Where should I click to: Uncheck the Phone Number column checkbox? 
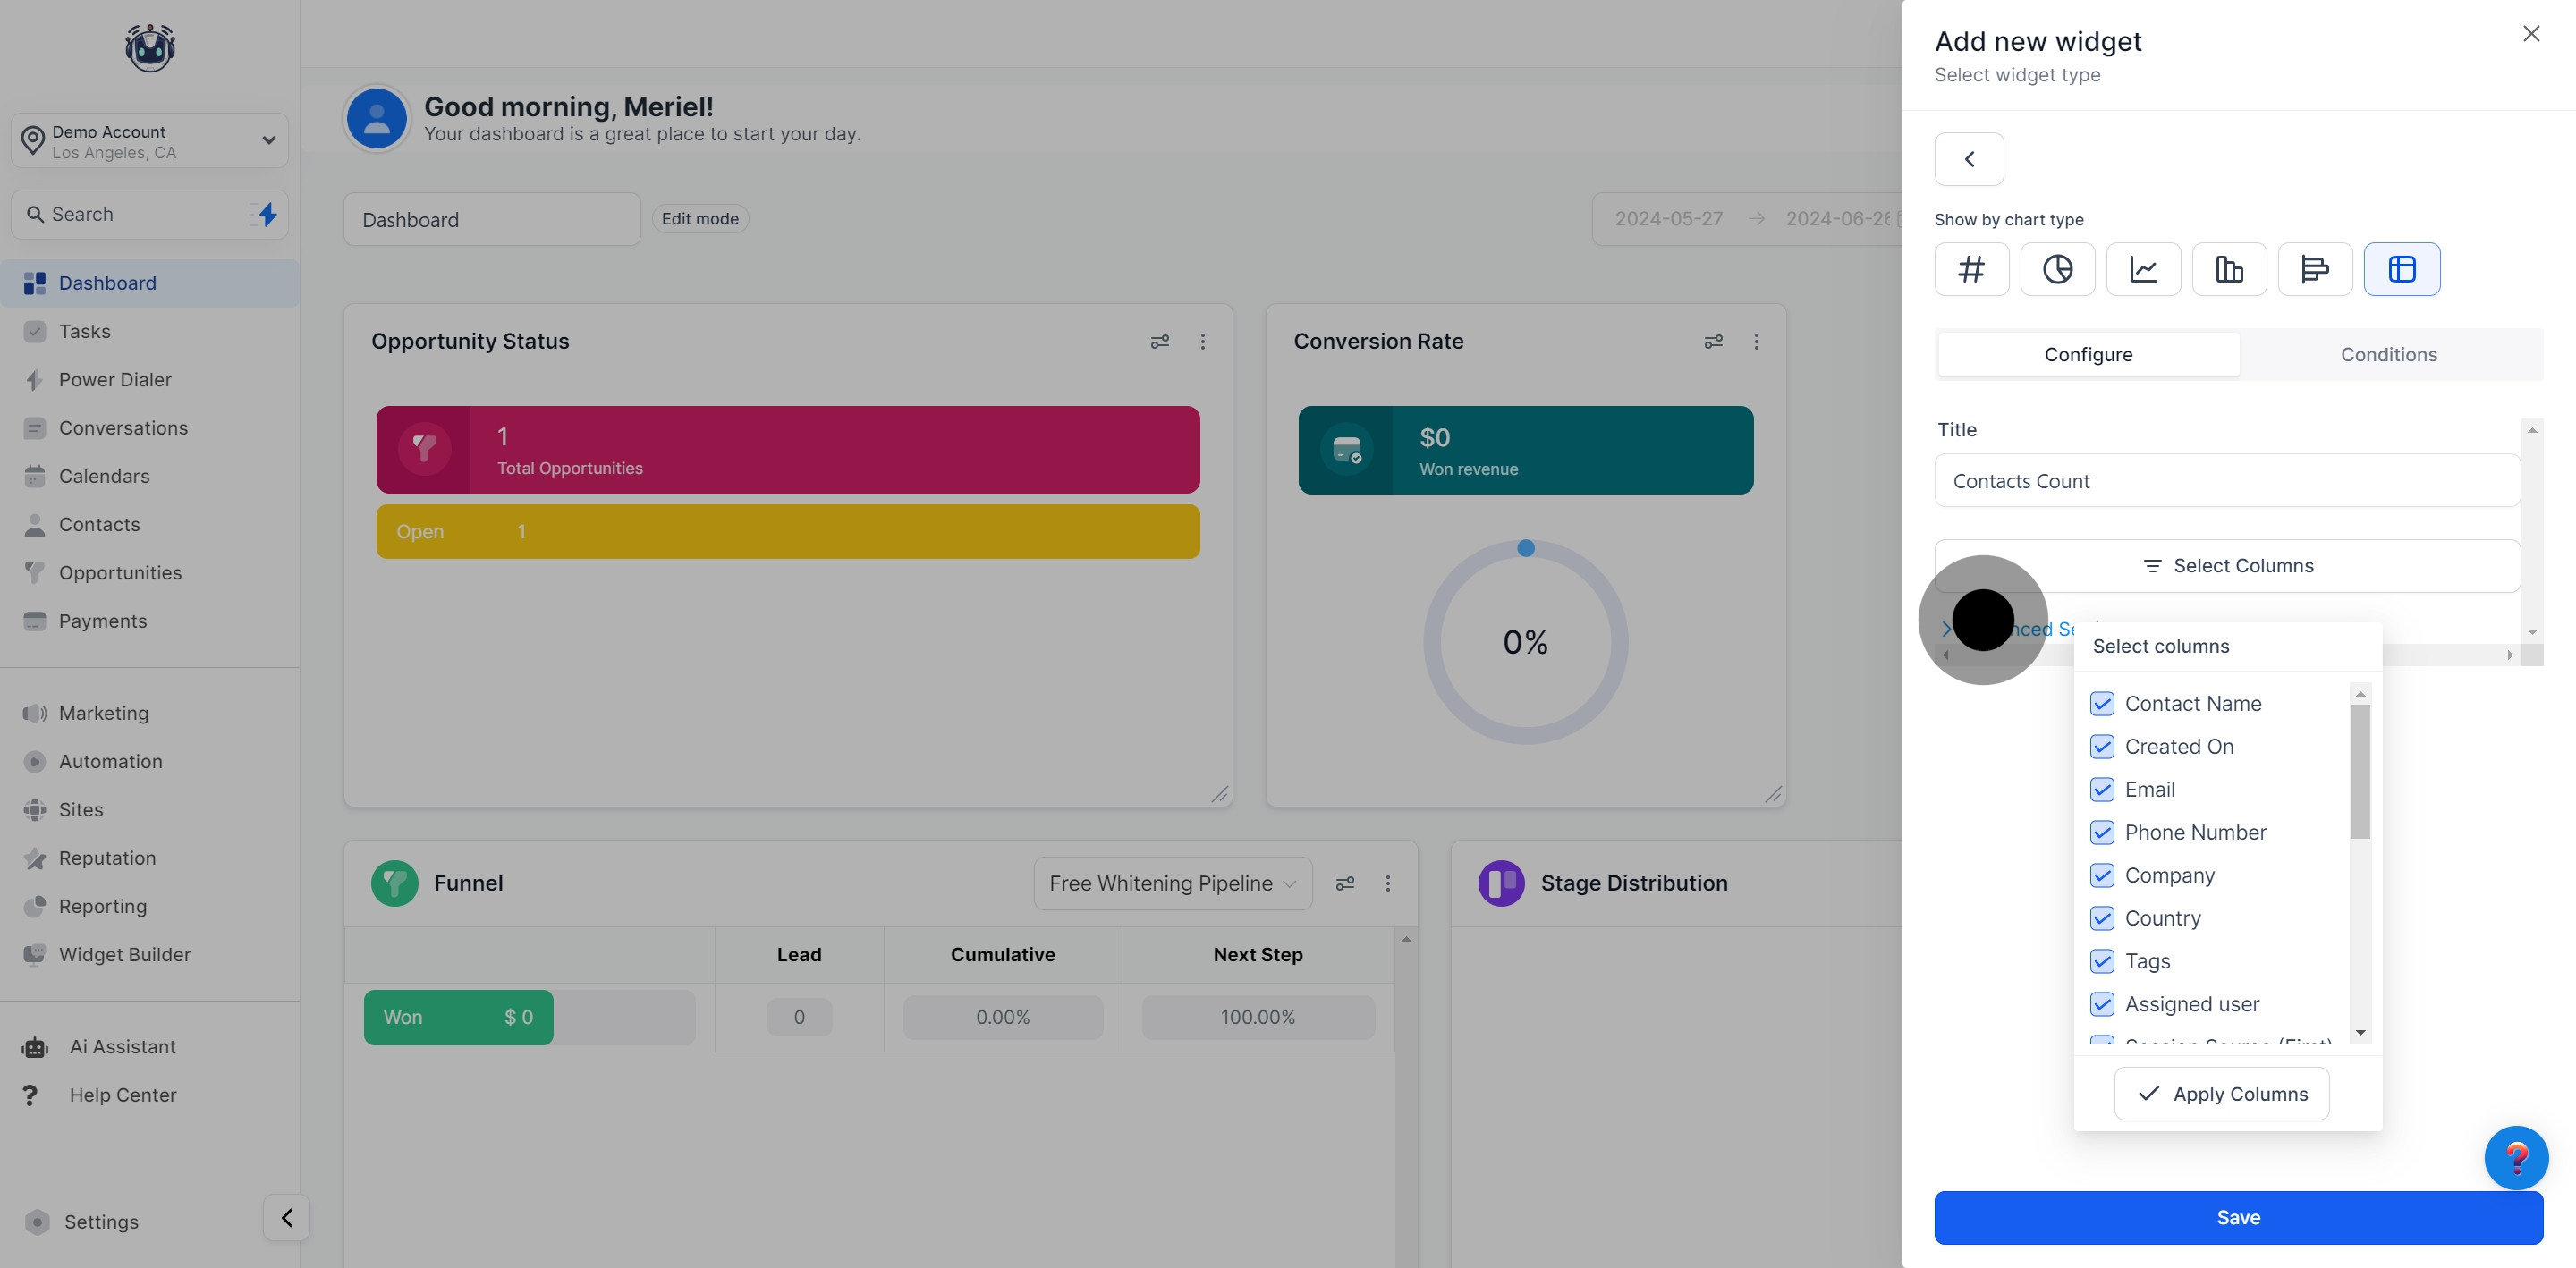click(2102, 833)
